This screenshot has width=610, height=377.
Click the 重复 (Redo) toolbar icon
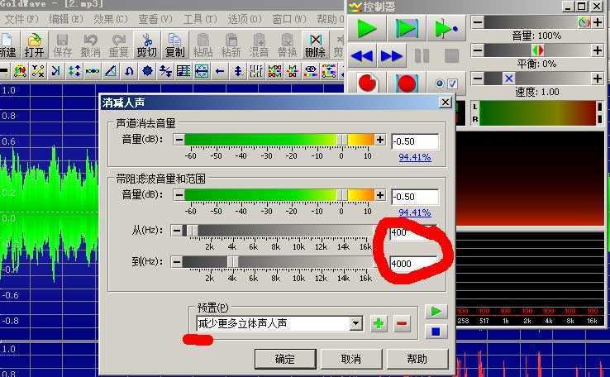pos(119,45)
